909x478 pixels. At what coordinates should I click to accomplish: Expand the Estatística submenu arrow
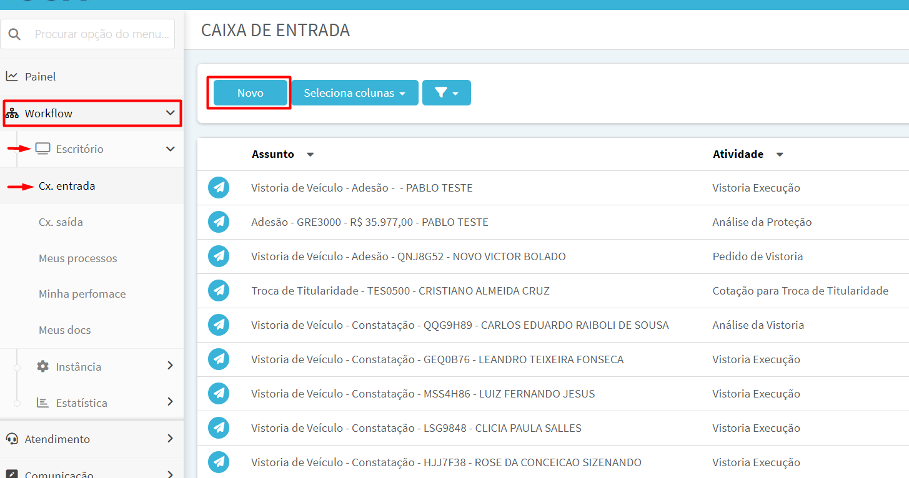tap(170, 402)
